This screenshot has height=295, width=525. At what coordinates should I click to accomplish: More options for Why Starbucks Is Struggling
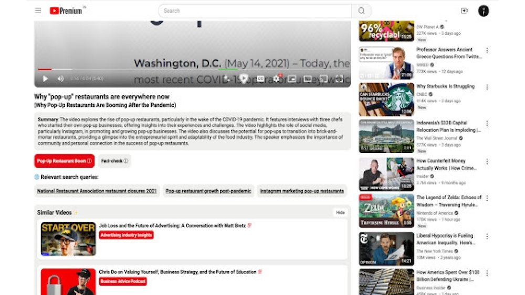(487, 87)
